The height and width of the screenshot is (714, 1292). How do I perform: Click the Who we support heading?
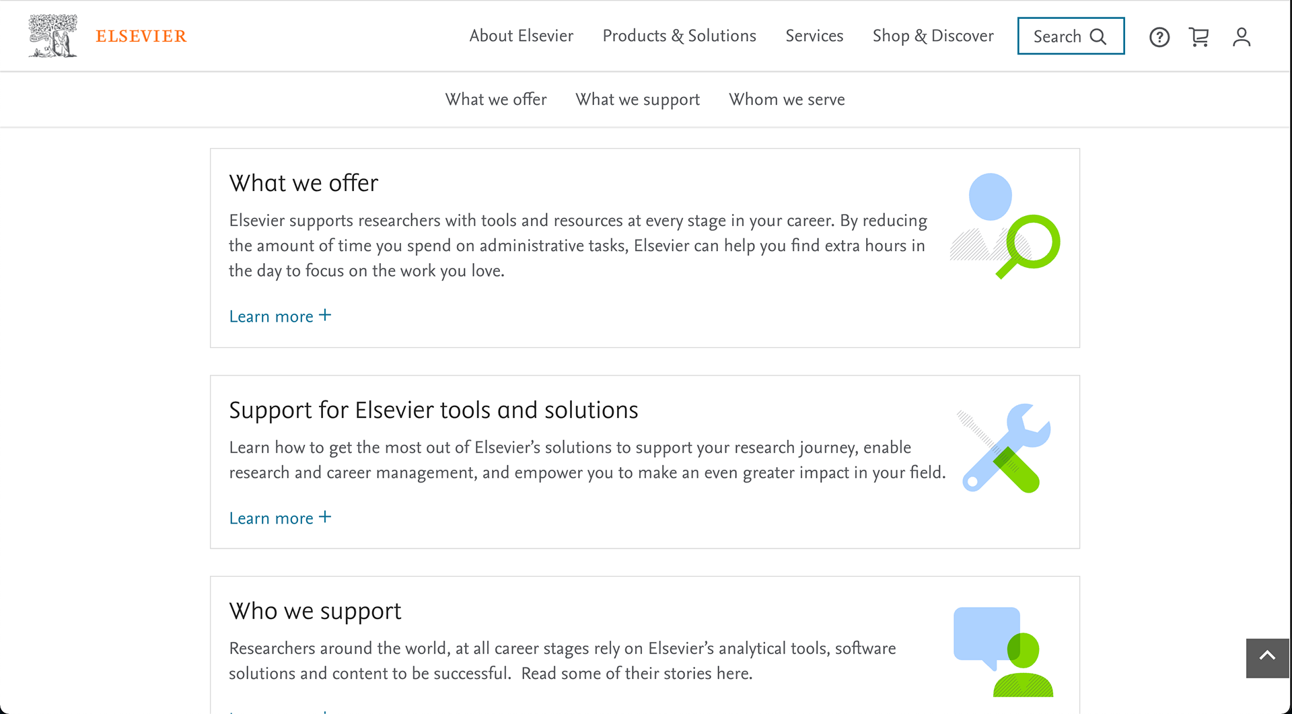[x=315, y=611]
